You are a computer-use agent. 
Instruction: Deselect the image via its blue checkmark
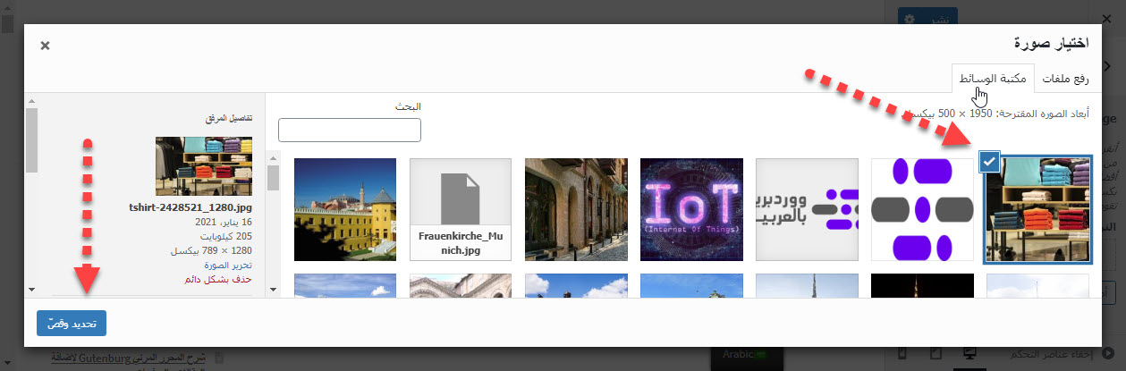989,162
